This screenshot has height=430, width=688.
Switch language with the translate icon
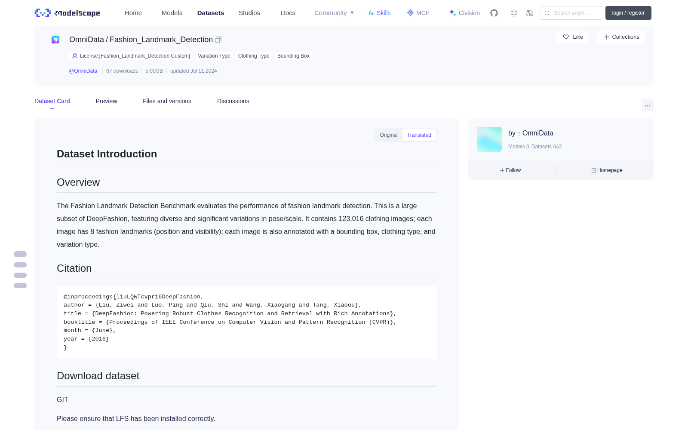pos(530,13)
